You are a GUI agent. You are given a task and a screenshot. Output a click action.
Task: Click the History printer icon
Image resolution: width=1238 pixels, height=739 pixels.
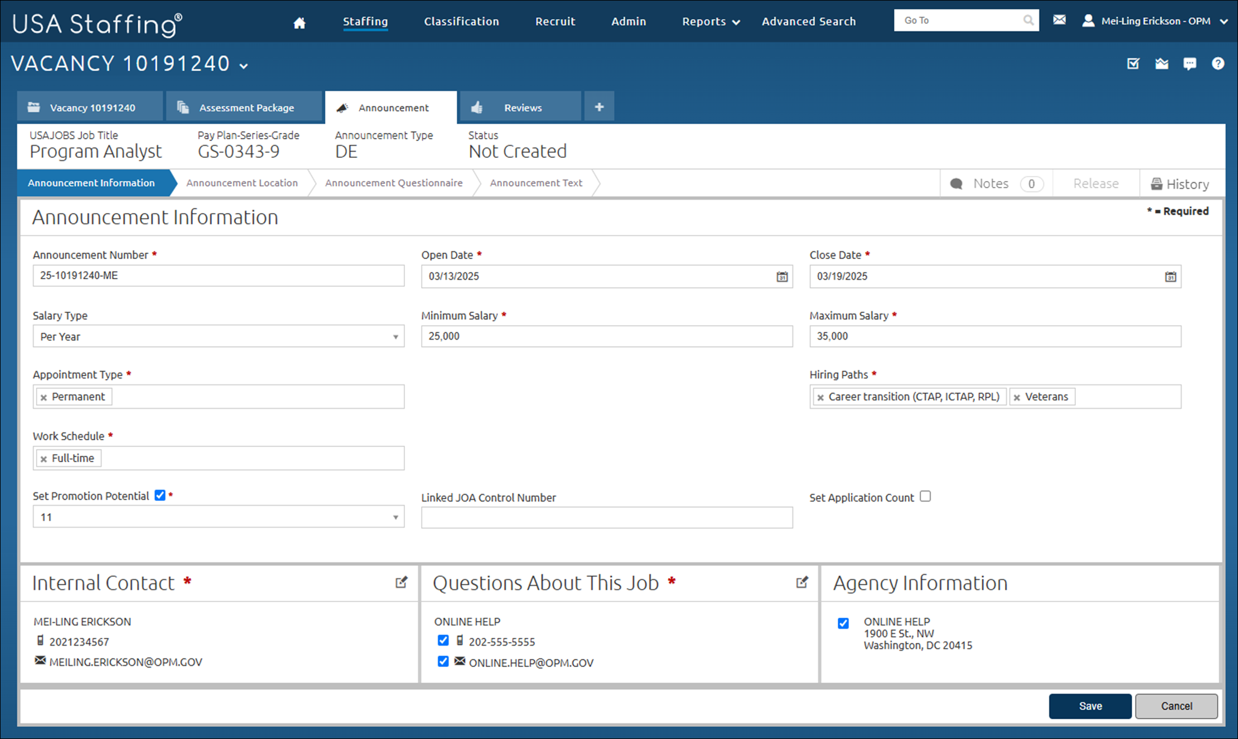pos(1157,184)
